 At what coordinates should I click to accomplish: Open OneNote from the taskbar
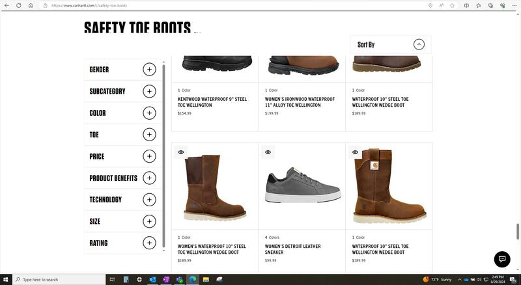(166, 279)
